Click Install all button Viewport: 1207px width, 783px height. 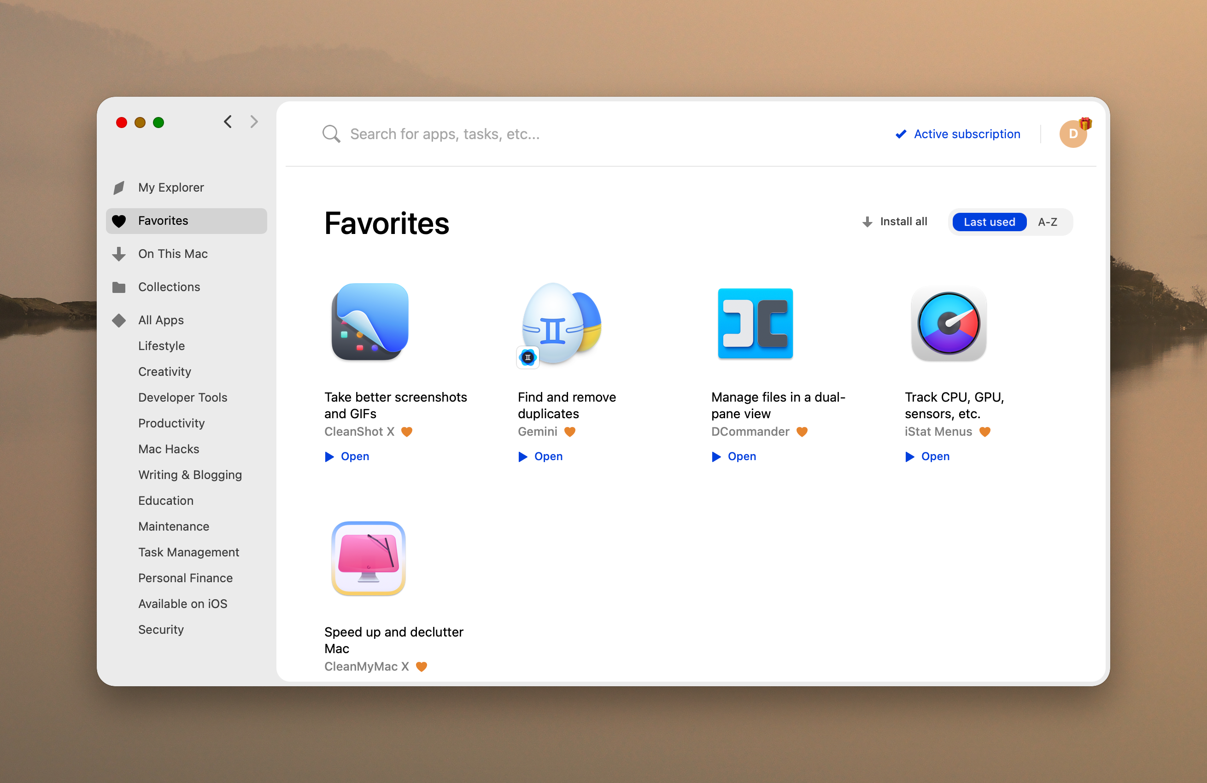point(895,222)
